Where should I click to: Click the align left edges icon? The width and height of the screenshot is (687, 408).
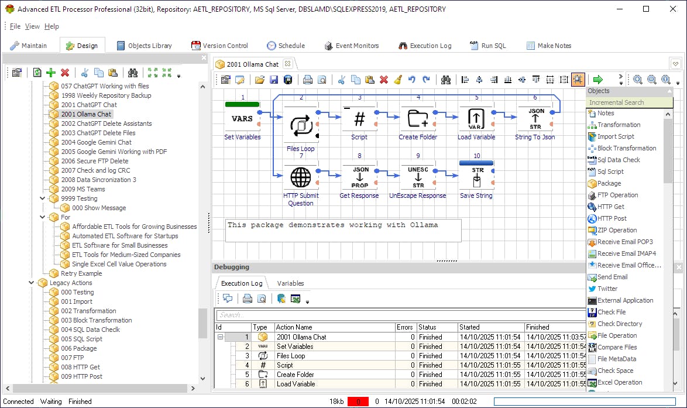click(x=465, y=80)
